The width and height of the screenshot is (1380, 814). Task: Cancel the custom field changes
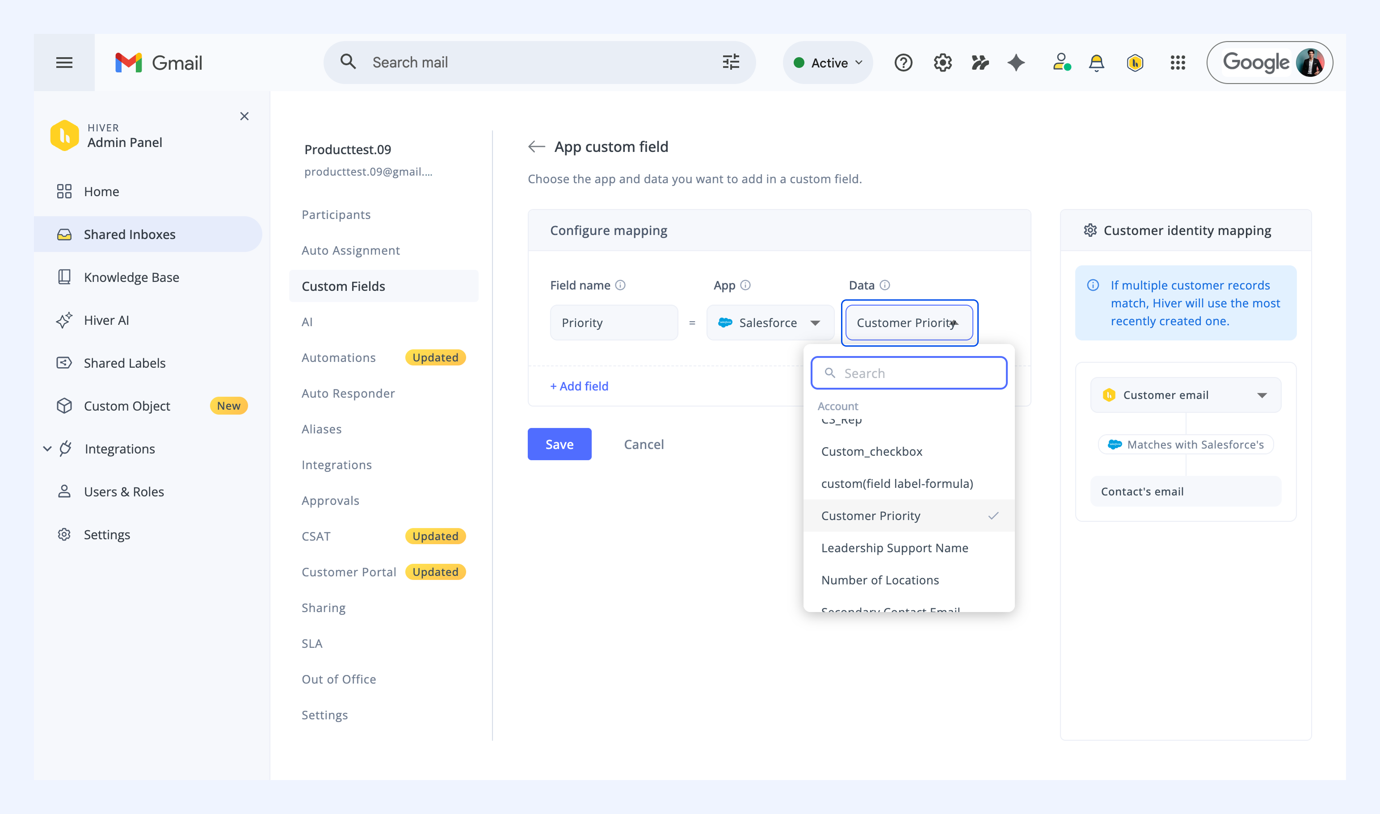point(644,444)
